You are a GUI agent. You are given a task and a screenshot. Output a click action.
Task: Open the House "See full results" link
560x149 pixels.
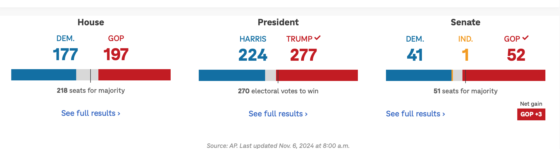(91, 113)
